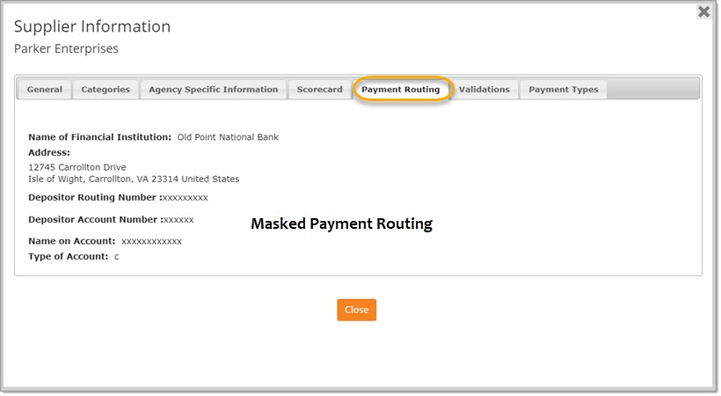721x396 pixels.
Task: Open the Categories tab
Action: point(106,90)
